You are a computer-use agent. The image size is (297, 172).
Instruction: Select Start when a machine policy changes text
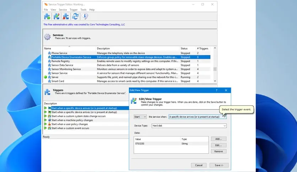point(72,120)
